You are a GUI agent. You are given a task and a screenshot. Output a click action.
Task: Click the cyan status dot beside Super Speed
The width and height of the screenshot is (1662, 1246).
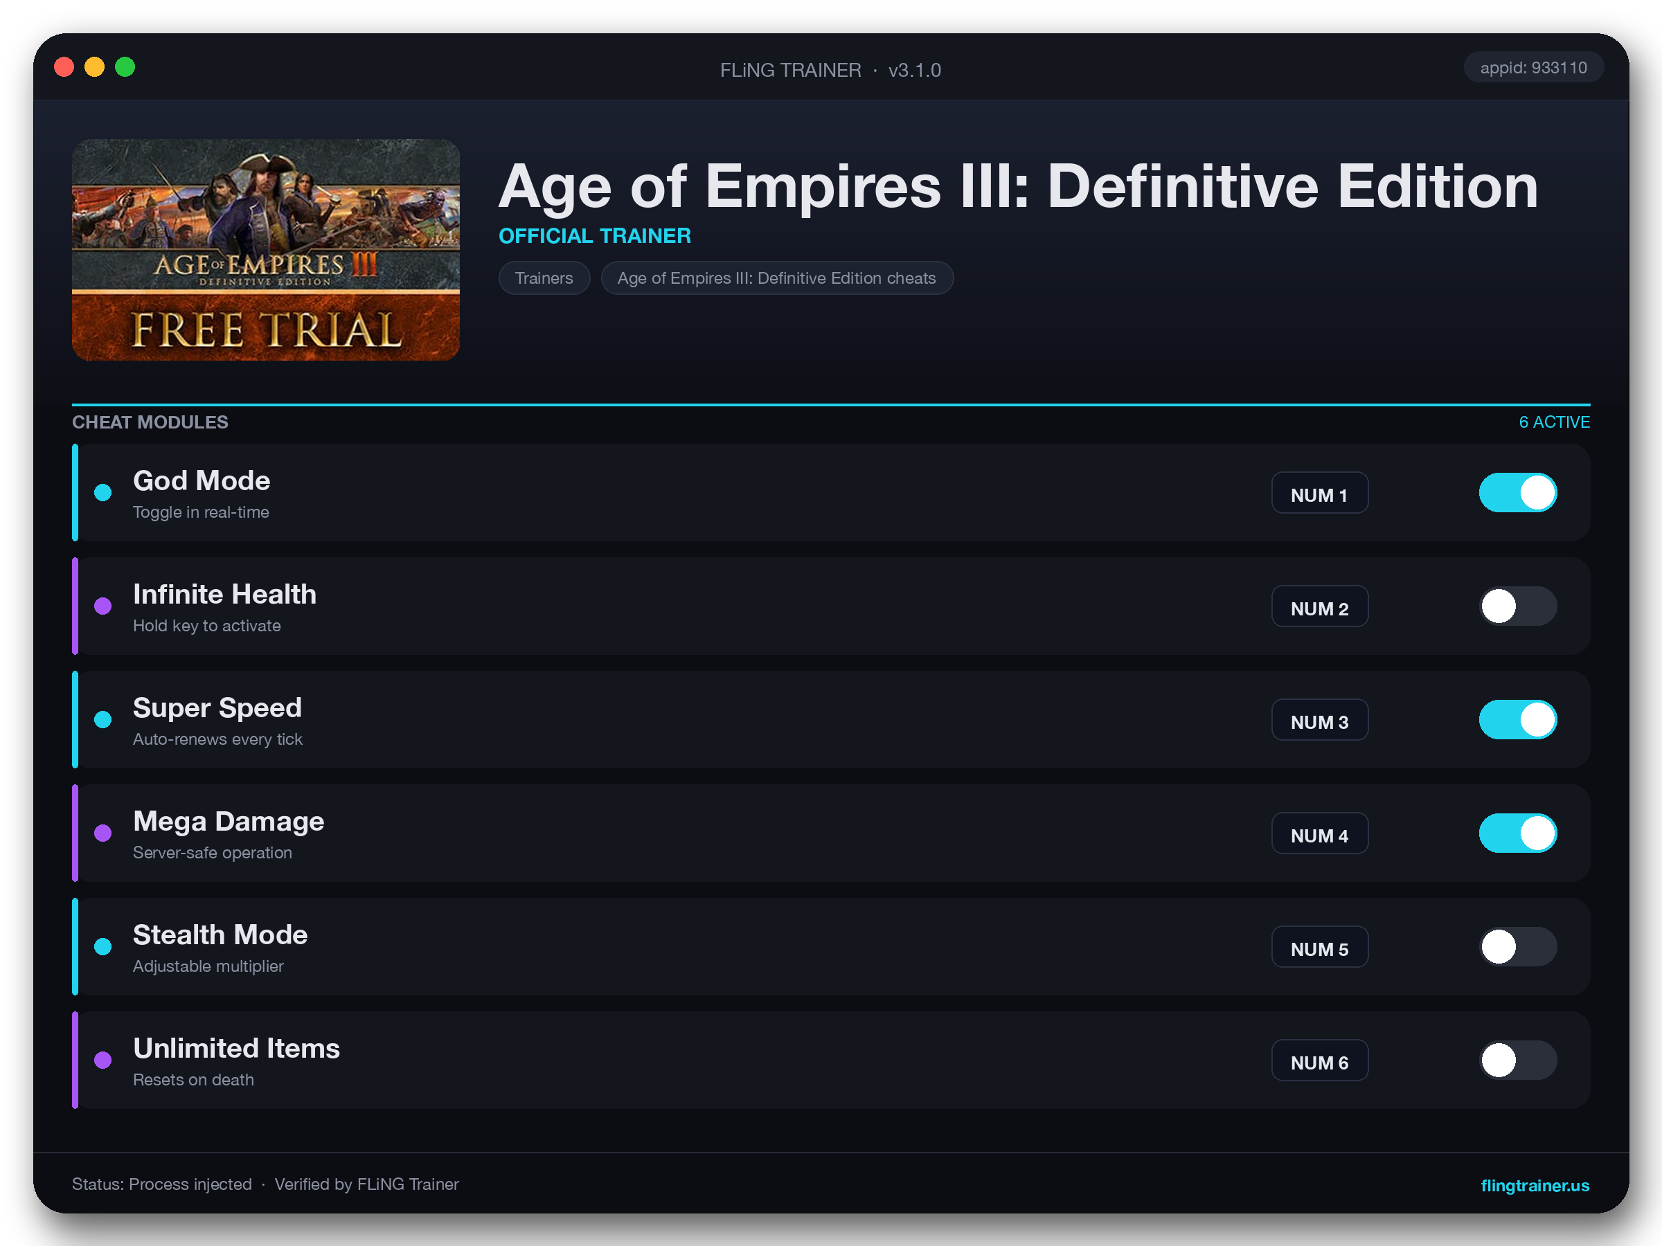103,719
